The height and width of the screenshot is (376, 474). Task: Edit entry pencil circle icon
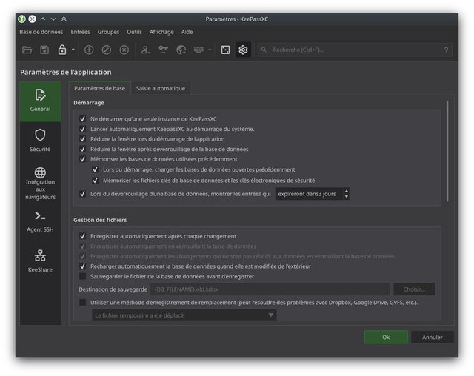107,50
